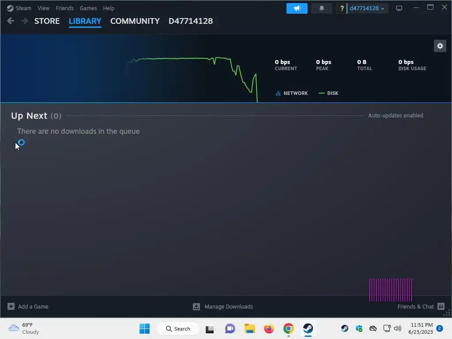Click the window resize grip corner
This screenshot has height=339, width=452.
[447, 313]
